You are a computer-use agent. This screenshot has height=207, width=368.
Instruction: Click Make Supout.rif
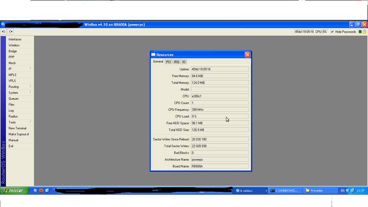coord(20,134)
